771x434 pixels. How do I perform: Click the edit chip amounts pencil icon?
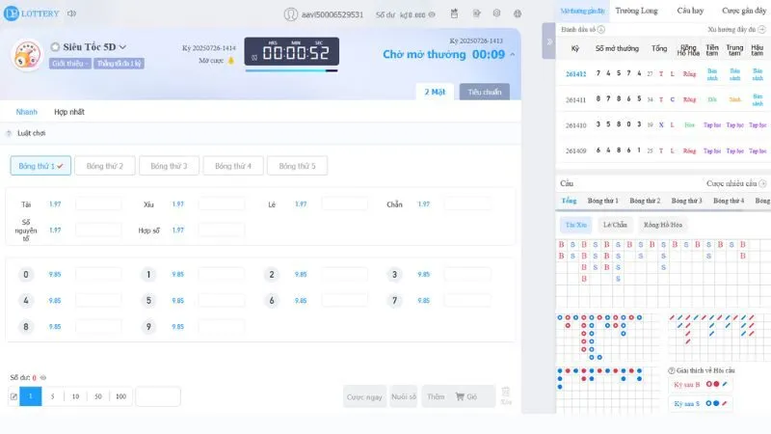pos(13,396)
